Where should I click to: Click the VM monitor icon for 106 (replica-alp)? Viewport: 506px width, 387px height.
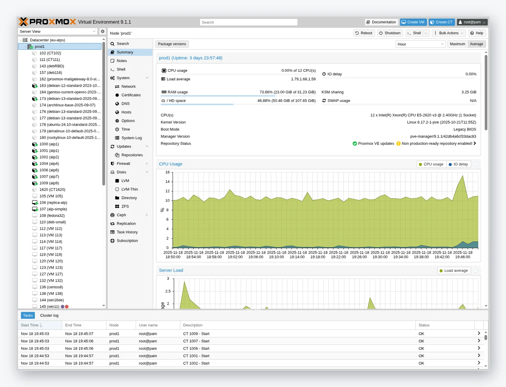[x=34, y=203]
